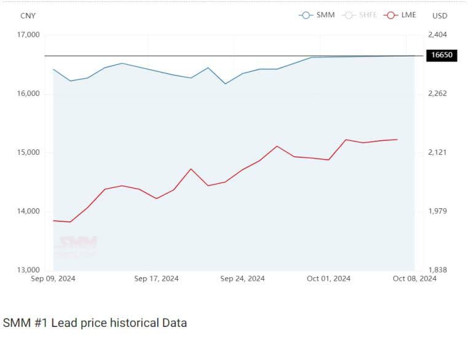Select the Sep 09, 2024 date label
The height and width of the screenshot is (338, 472).
coord(53,278)
